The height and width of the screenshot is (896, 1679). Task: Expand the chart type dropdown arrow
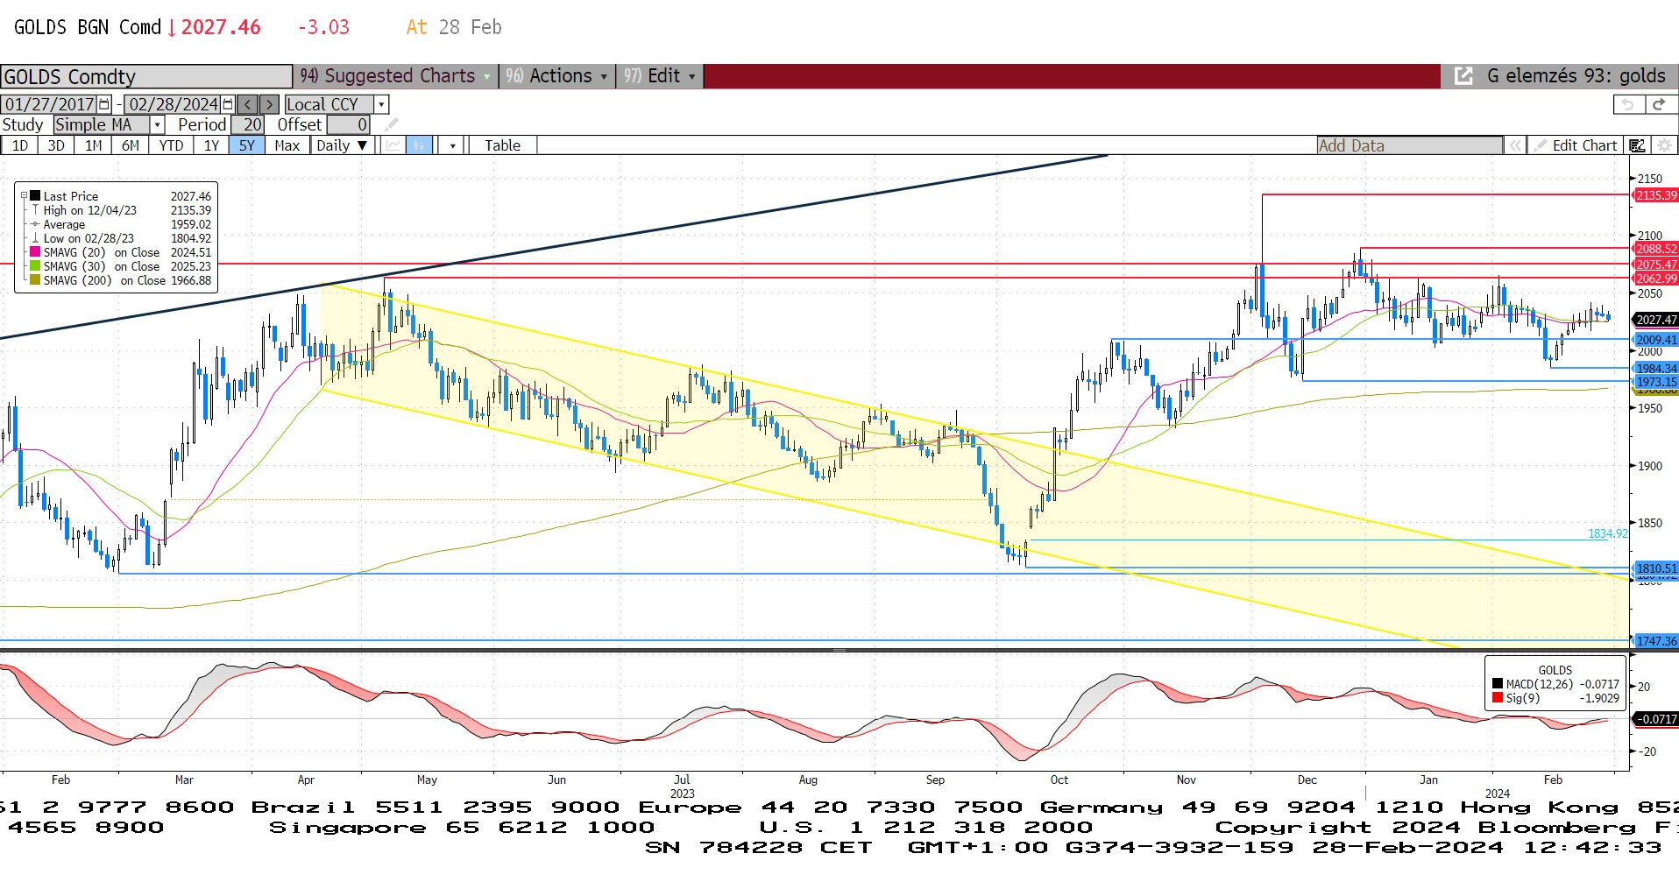[x=452, y=145]
